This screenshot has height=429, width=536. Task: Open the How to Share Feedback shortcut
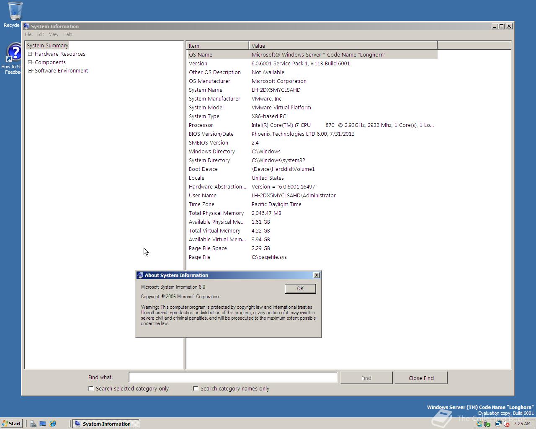[x=13, y=59]
